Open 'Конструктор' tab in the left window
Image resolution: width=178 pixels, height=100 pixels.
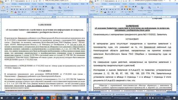tap(75, 4)
